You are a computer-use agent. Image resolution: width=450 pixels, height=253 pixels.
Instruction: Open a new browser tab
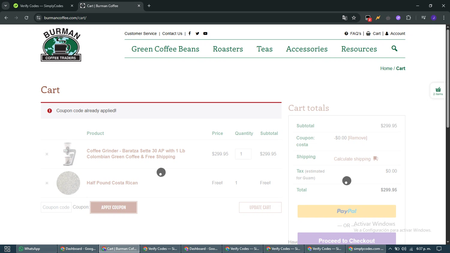tap(149, 6)
